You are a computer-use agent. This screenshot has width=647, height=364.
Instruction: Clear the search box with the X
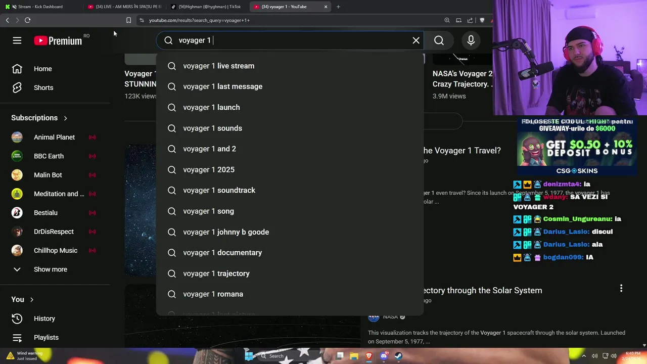(x=416, y=40)
